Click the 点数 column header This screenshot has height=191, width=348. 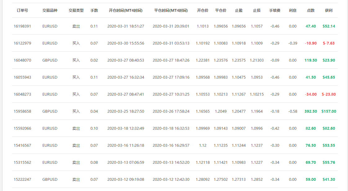pos(310,11)
